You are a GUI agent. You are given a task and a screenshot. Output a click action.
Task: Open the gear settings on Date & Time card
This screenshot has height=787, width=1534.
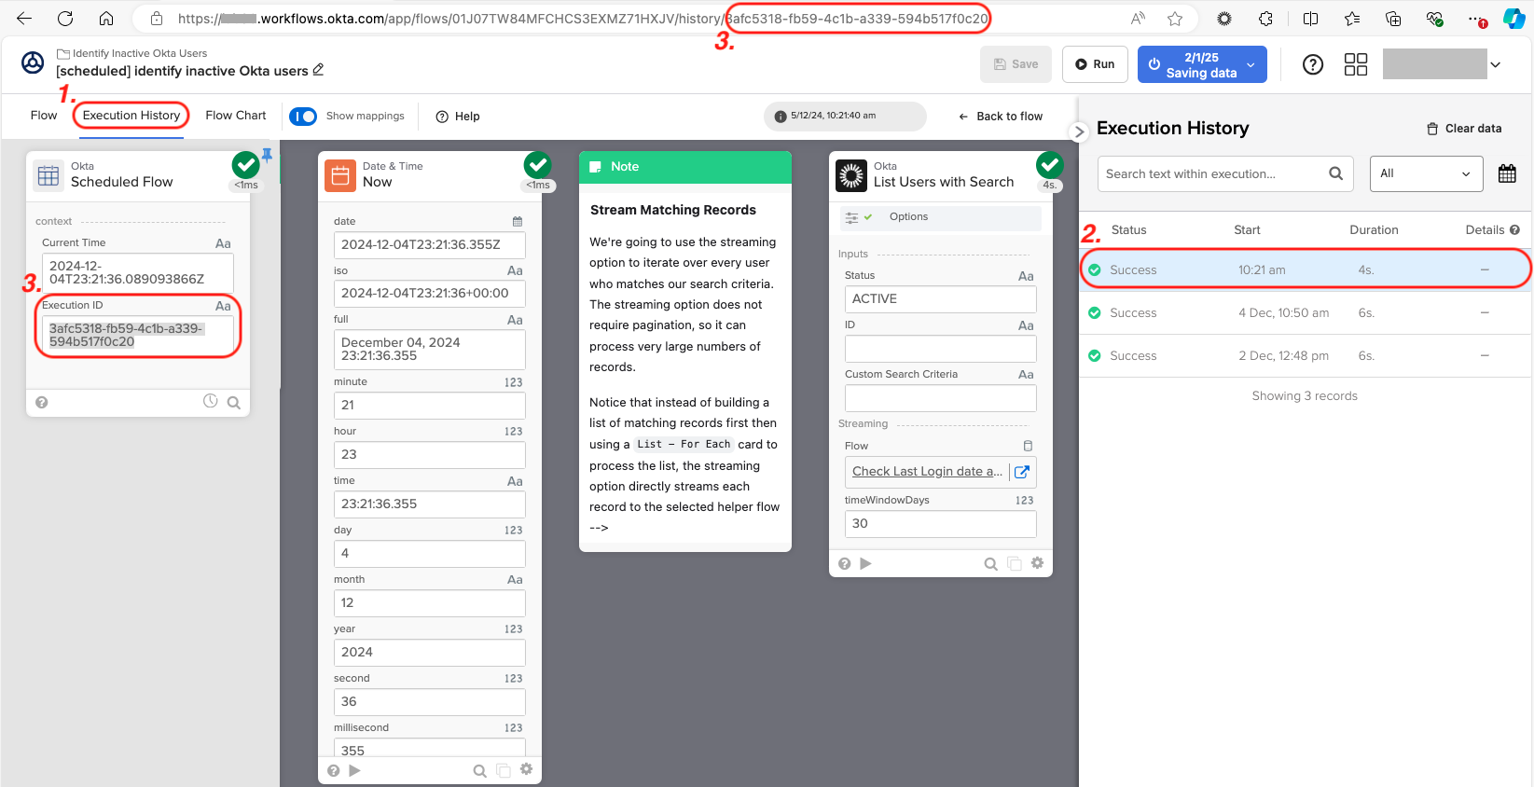(526, 769)
